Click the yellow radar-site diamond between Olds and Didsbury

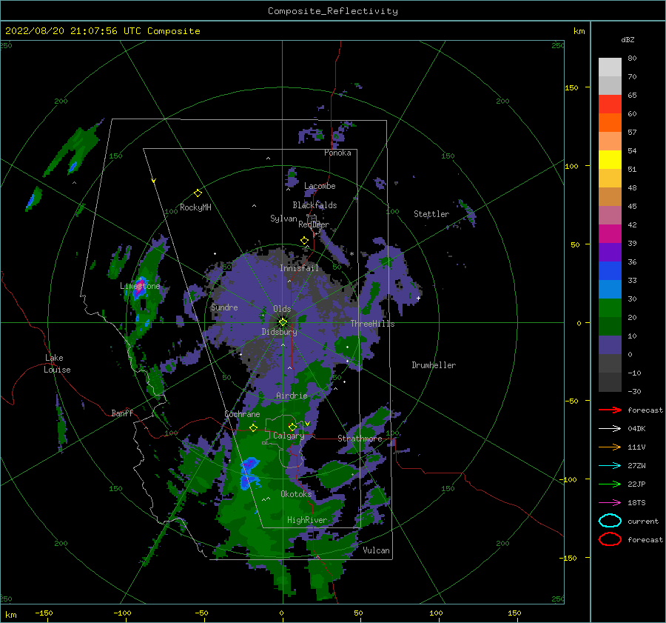pos(283,322)
